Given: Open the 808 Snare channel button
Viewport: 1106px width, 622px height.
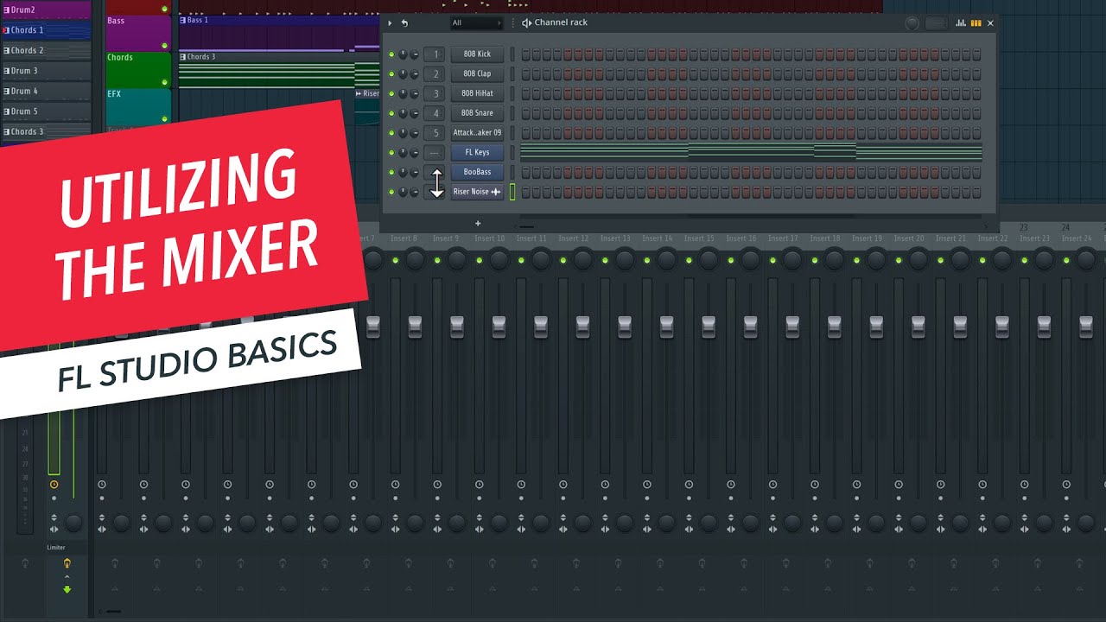Looking at the screenshot, I should point(477,113).
